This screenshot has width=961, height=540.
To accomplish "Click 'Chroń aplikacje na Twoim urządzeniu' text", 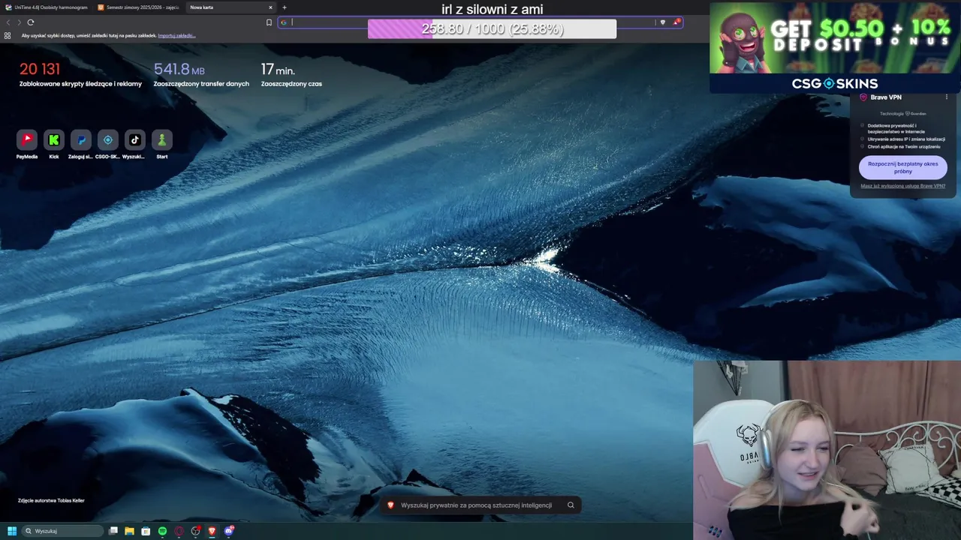I will [x=904, y=146].
